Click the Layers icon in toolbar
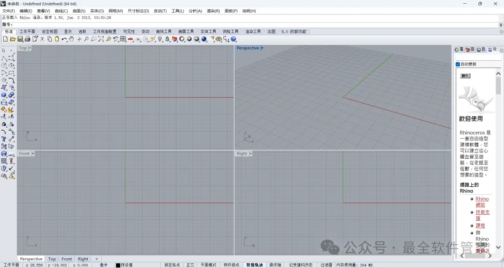Screen dimensions: 504x268 (175, 39)
